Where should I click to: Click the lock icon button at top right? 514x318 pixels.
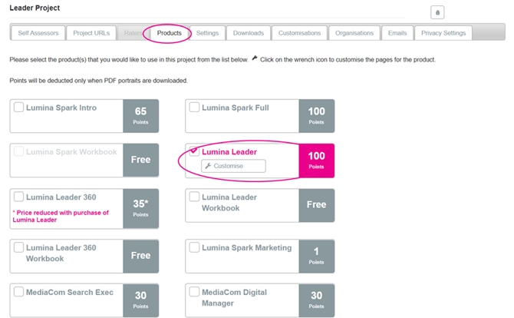point(437,12)
